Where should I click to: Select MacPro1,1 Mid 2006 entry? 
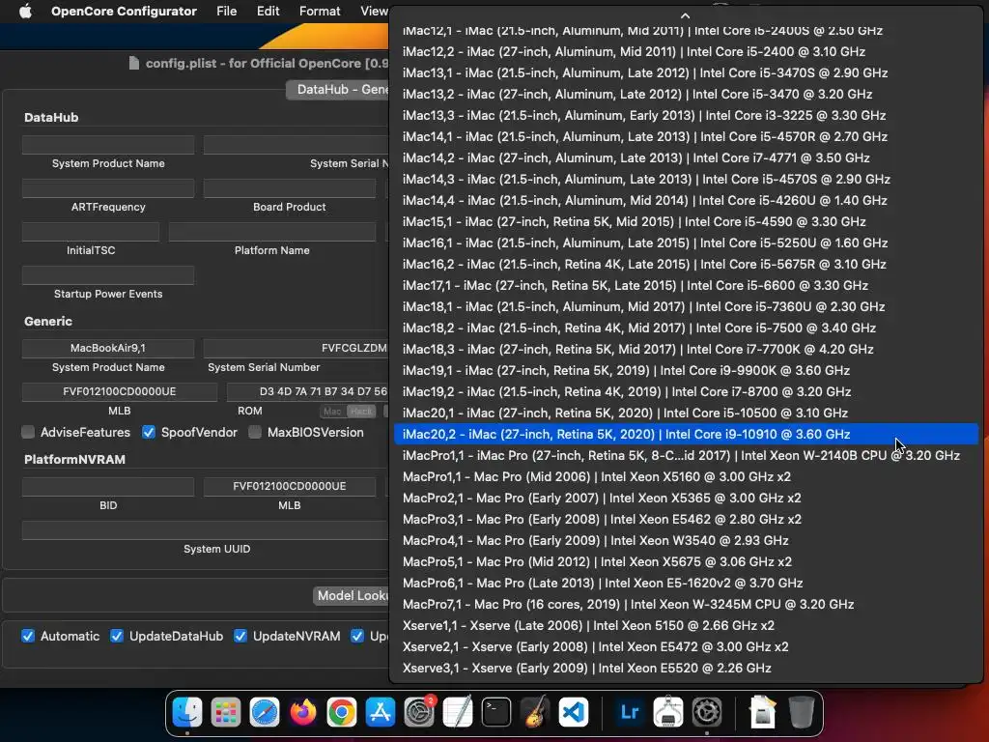pos(686,477)
